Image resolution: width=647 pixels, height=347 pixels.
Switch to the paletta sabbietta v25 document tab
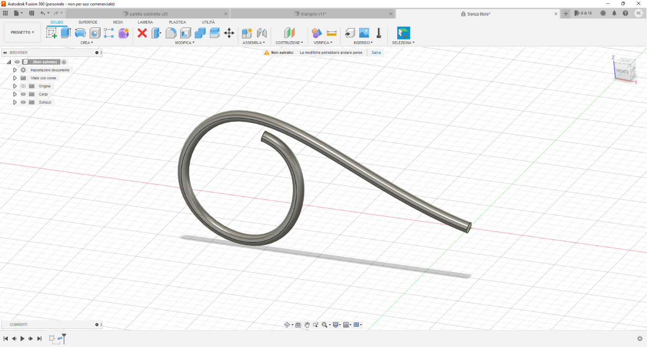click(149, 14)
